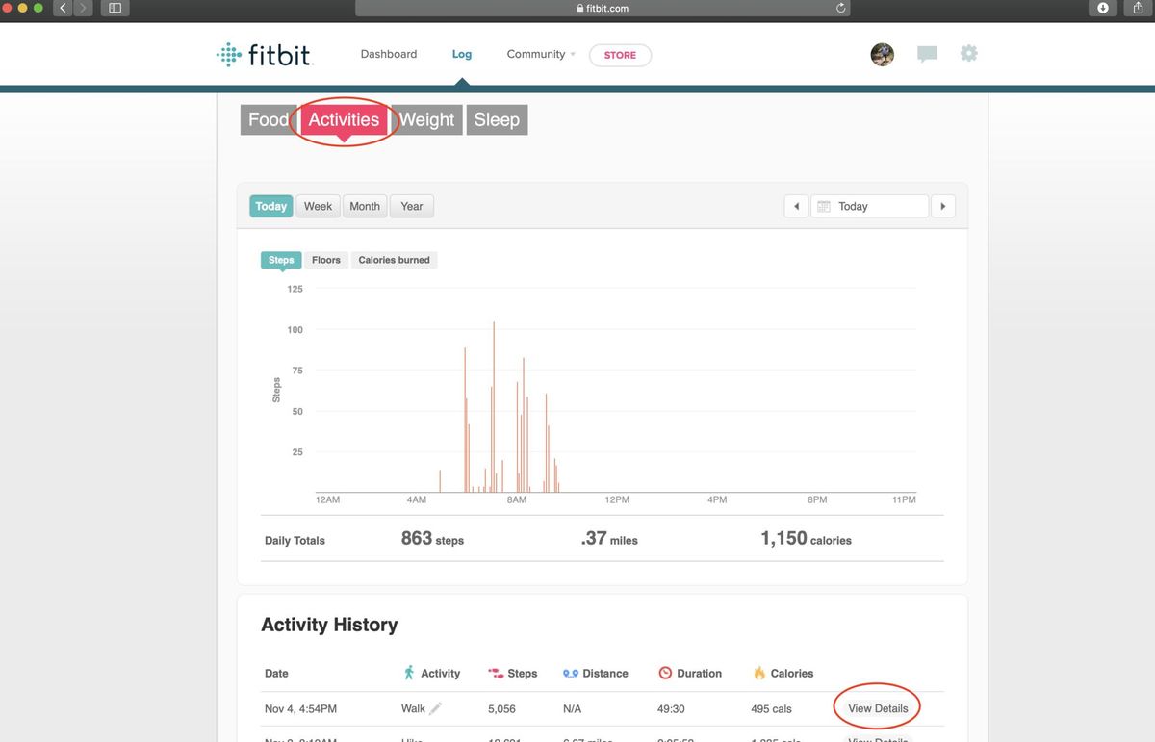
Task: Click the Activity walking-person column icon
Action: pos(409,673)
